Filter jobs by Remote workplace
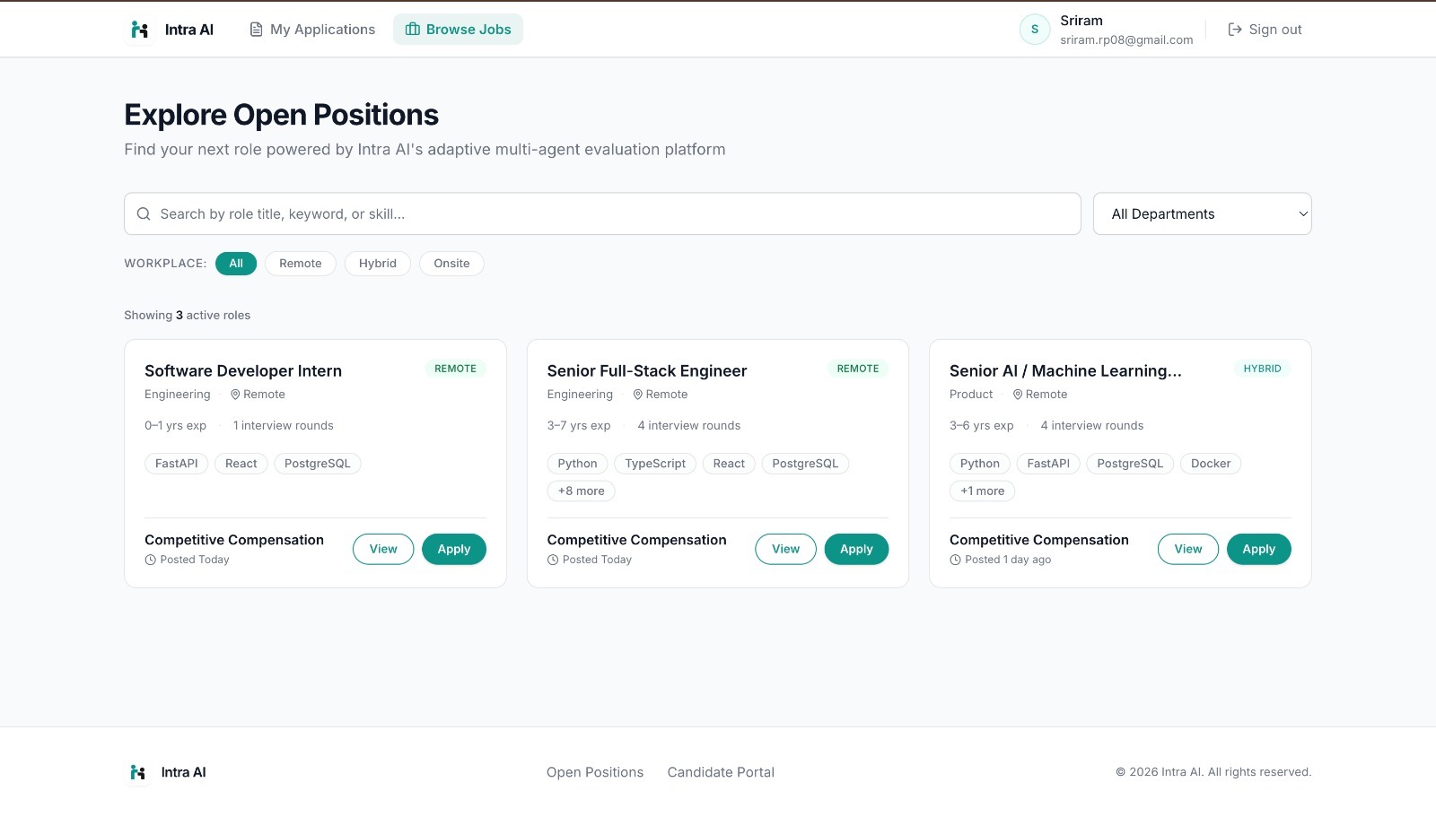The image size is (1436, 817). point(301,264)
